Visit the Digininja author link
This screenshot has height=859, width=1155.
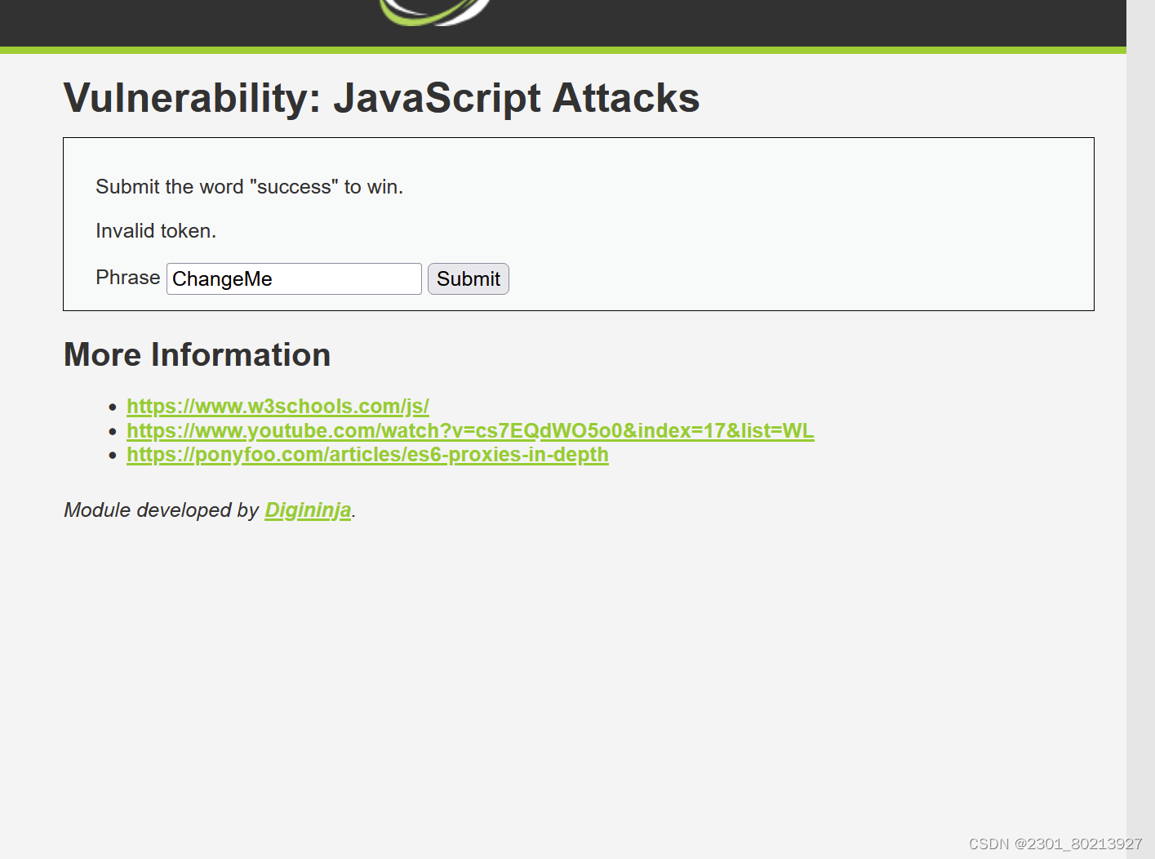pos(308,510)
